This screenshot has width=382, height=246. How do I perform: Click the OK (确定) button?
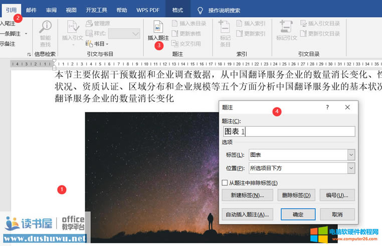(x=298, y=214)
